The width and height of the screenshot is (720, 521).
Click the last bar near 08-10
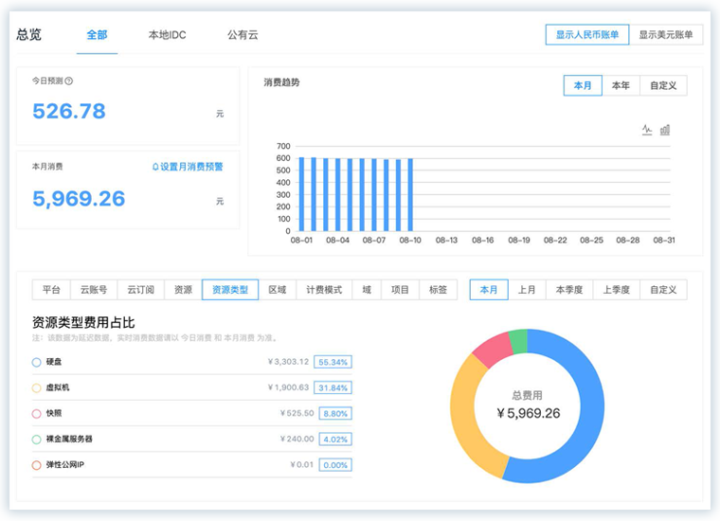410,194
